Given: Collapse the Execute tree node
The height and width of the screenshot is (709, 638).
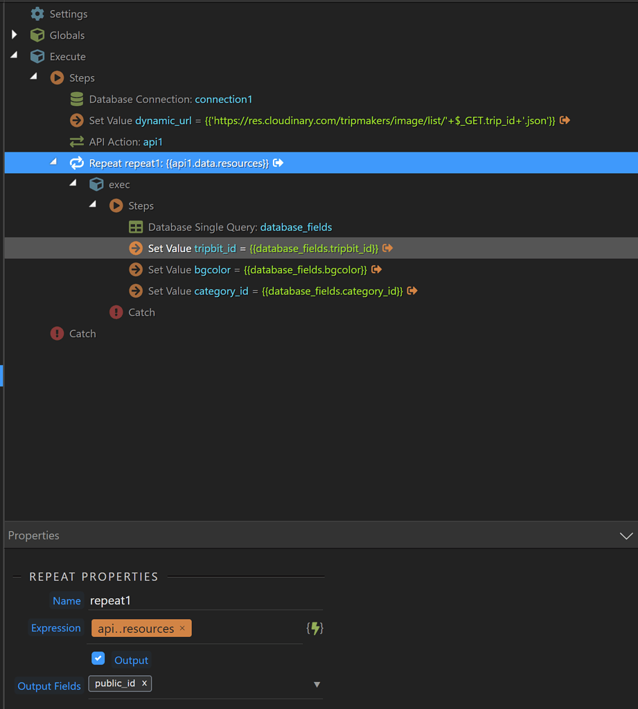Looking at the screenshot, I should tap(14, 56).
